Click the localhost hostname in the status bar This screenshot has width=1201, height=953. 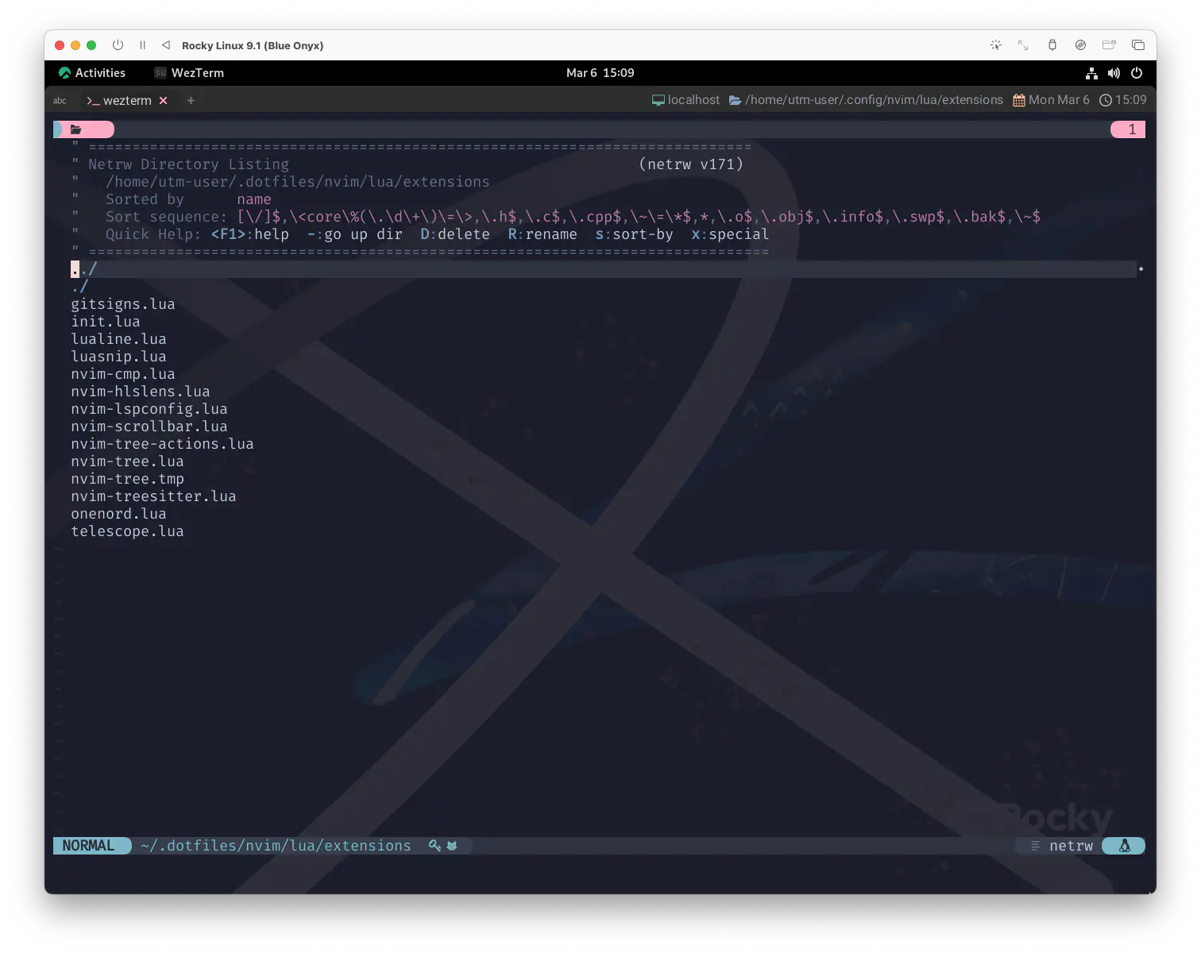(685, 100)
